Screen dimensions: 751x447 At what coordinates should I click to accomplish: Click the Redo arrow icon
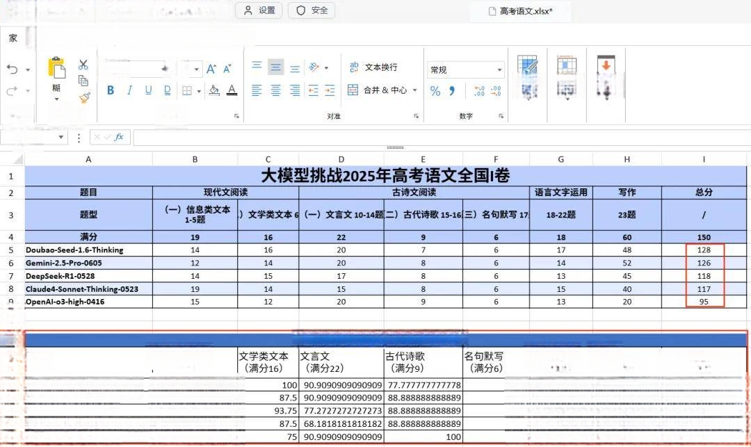(12, 90)
